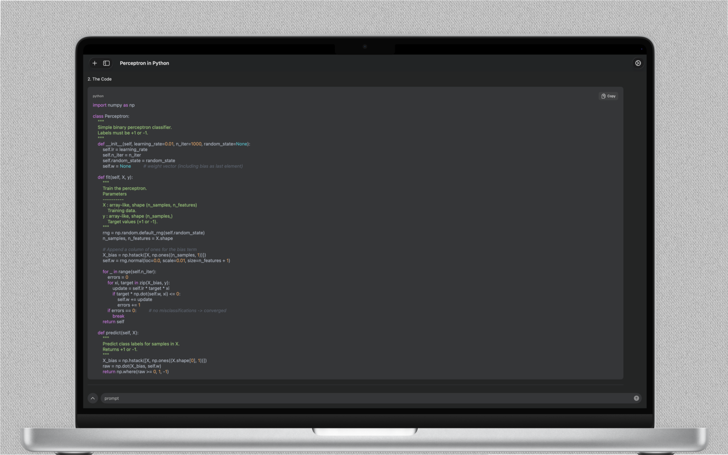Screen dimensions: 728x455
Task: Click the 'class Perceptron:' line
Action: coord(111,116)
